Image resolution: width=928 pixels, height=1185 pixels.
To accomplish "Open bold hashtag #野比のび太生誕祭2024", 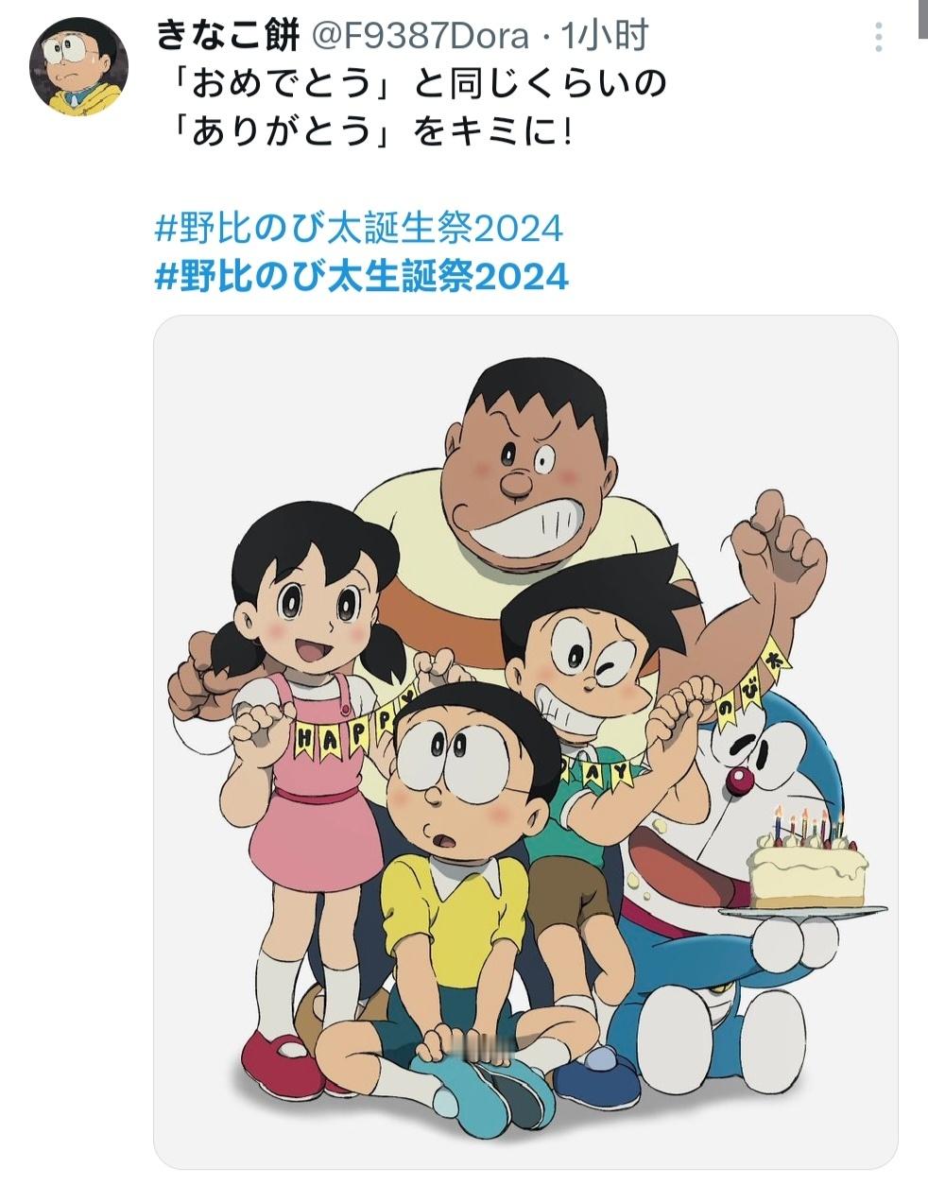I will pyautogui.click(x=361, y=276).
